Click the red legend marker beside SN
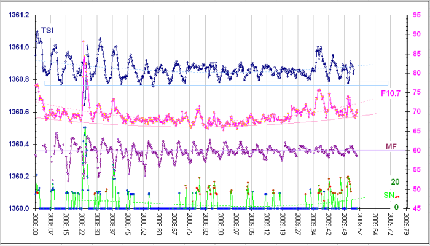 [x=397, y=197]
